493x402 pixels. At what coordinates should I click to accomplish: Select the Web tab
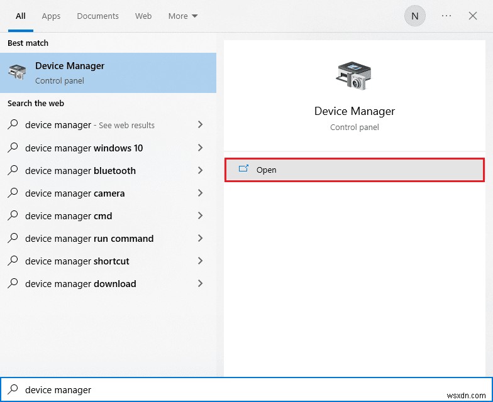(143, 16)
